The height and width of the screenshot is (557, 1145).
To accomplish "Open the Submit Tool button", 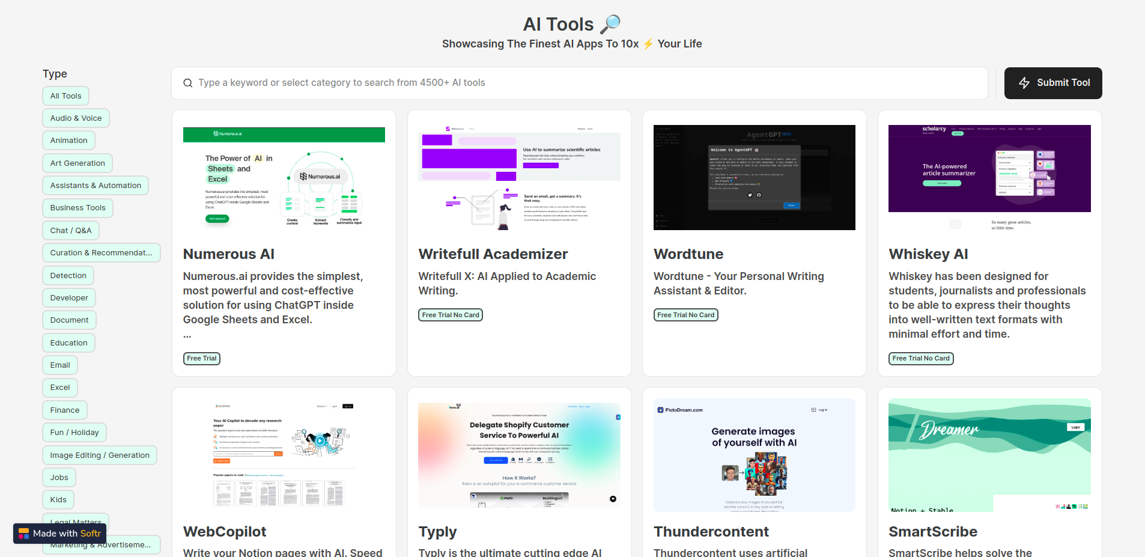I will 1053,83.
